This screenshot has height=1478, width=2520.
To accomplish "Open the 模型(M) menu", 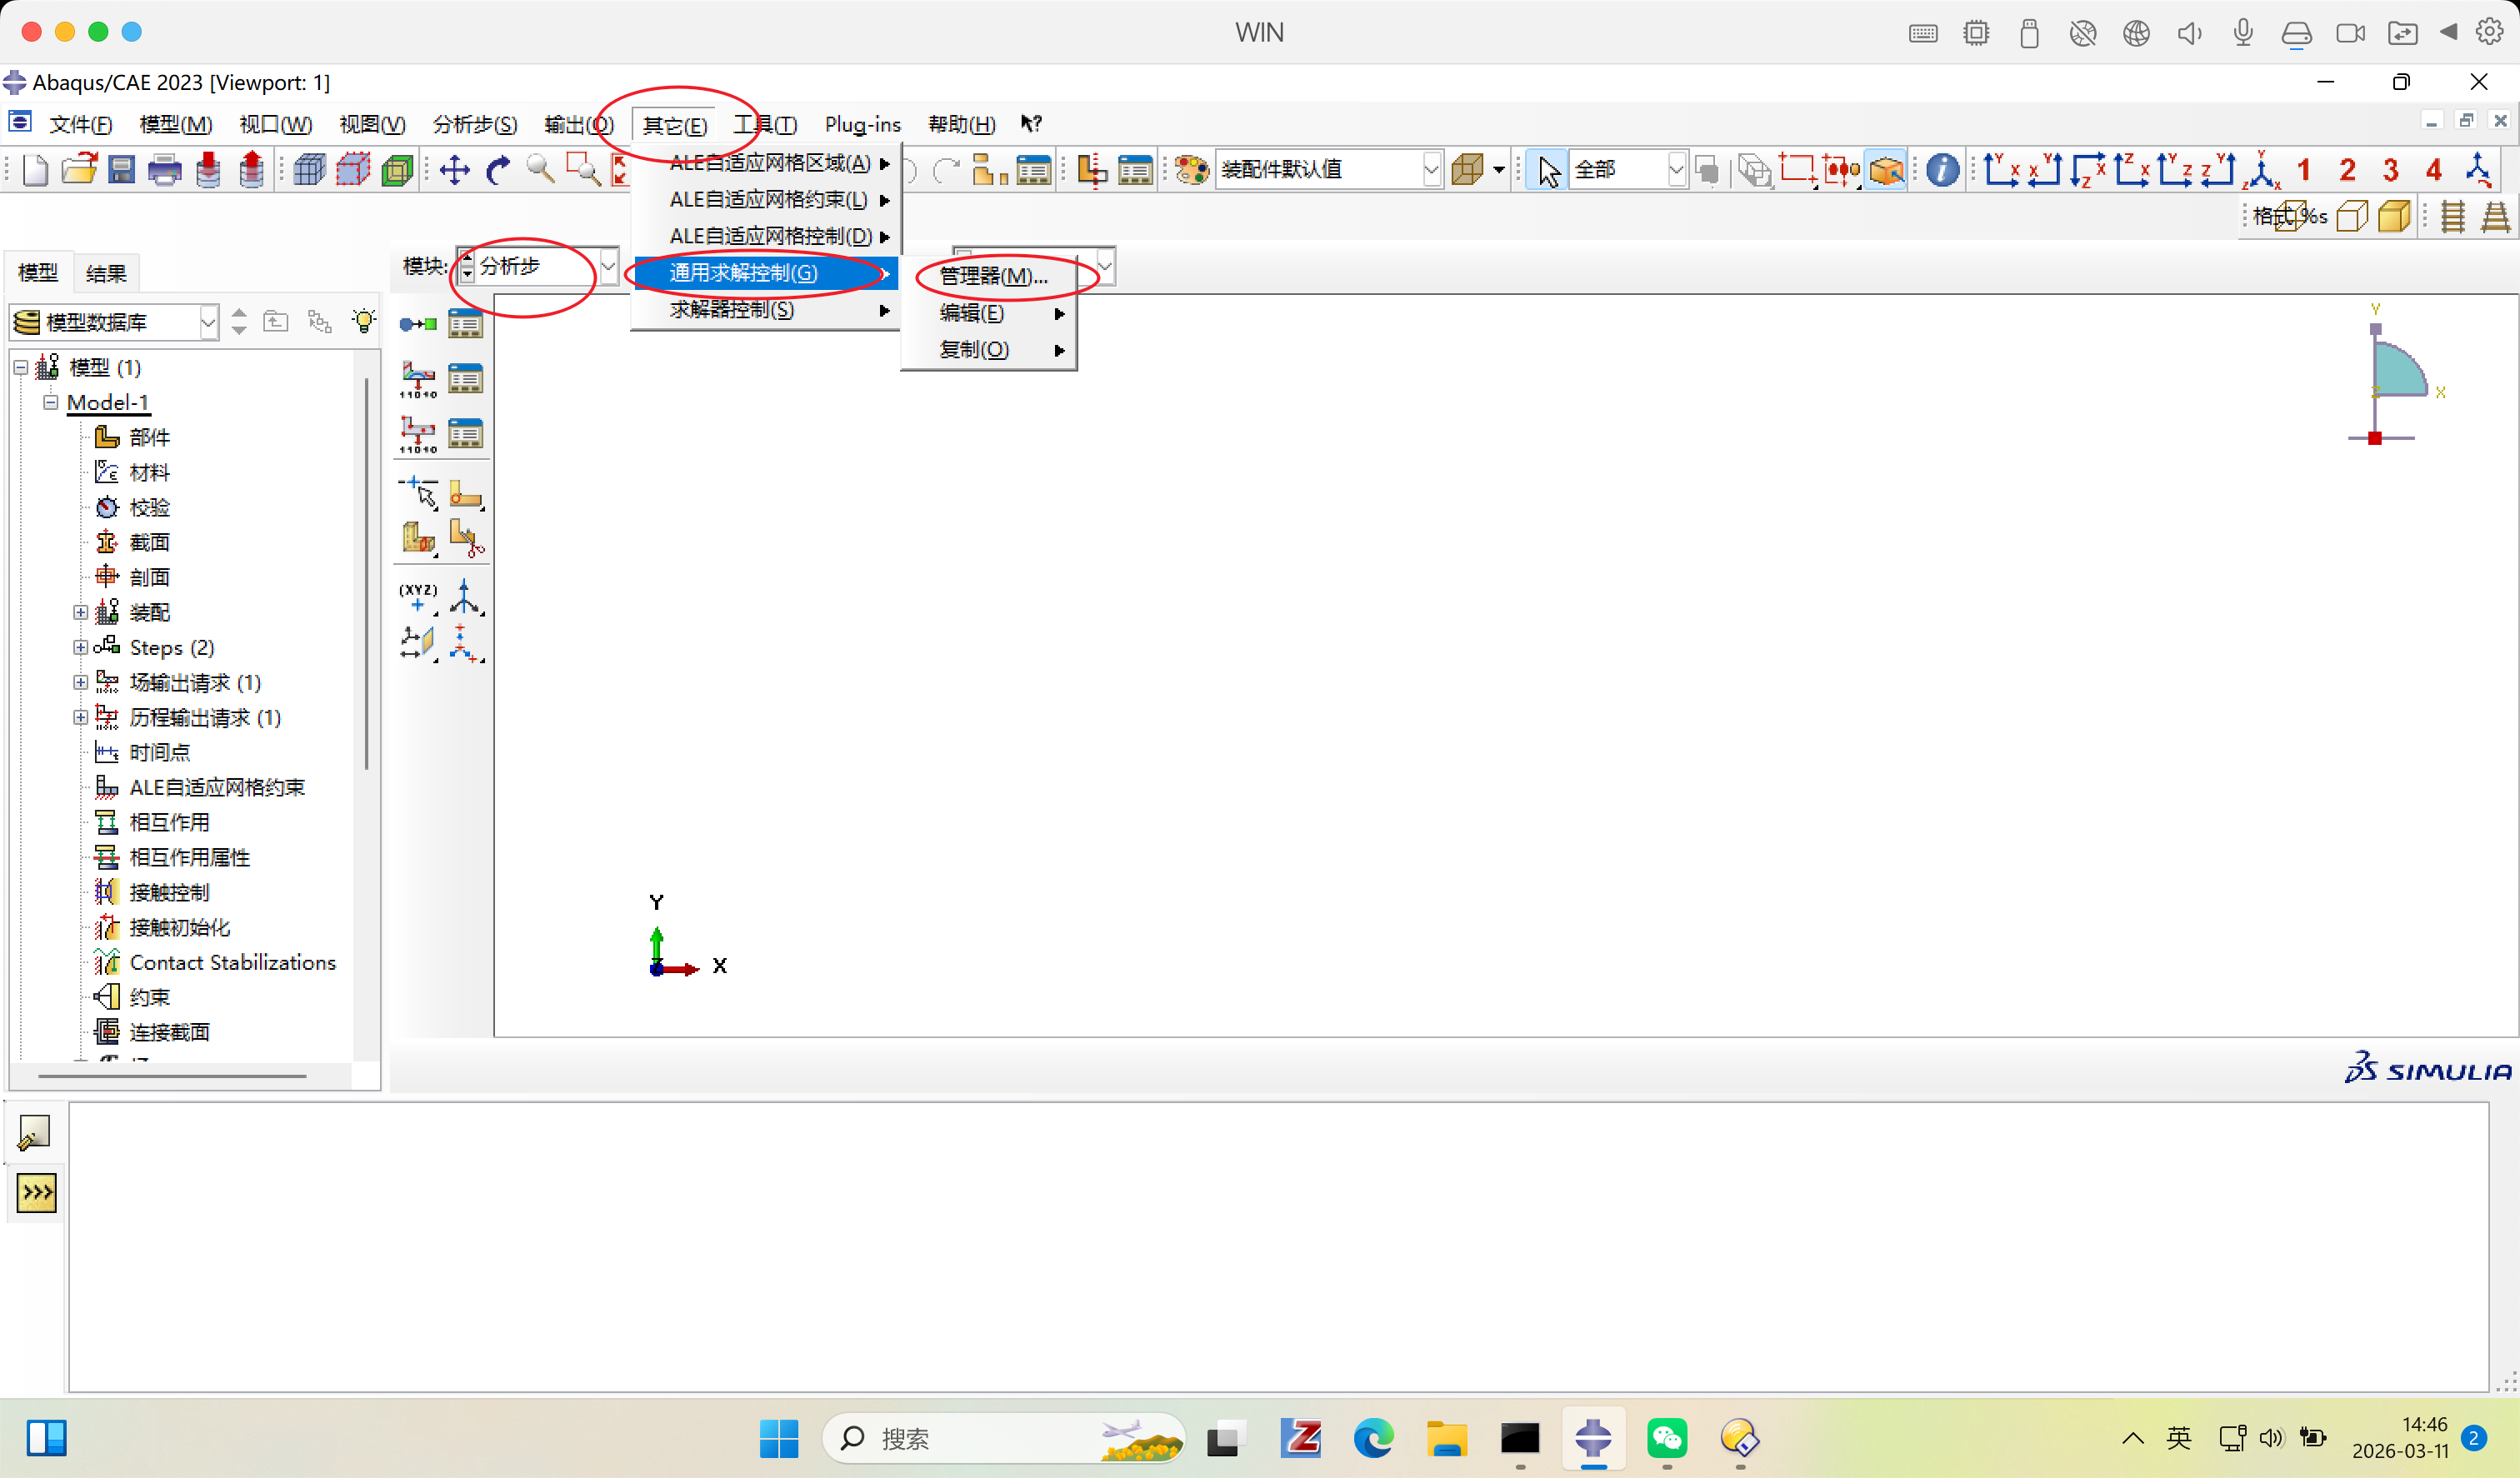I will tap(176, 124).
